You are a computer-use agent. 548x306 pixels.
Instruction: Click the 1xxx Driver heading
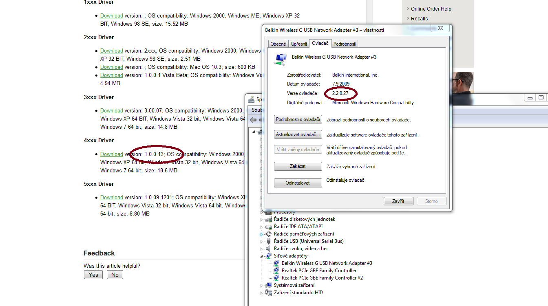pos(99,2)
